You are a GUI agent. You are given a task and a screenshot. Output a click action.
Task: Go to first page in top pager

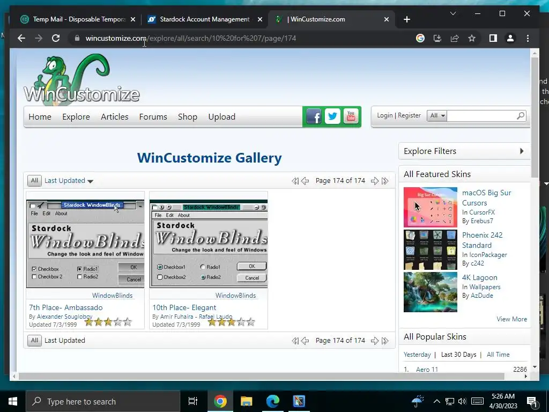[295, 181]
